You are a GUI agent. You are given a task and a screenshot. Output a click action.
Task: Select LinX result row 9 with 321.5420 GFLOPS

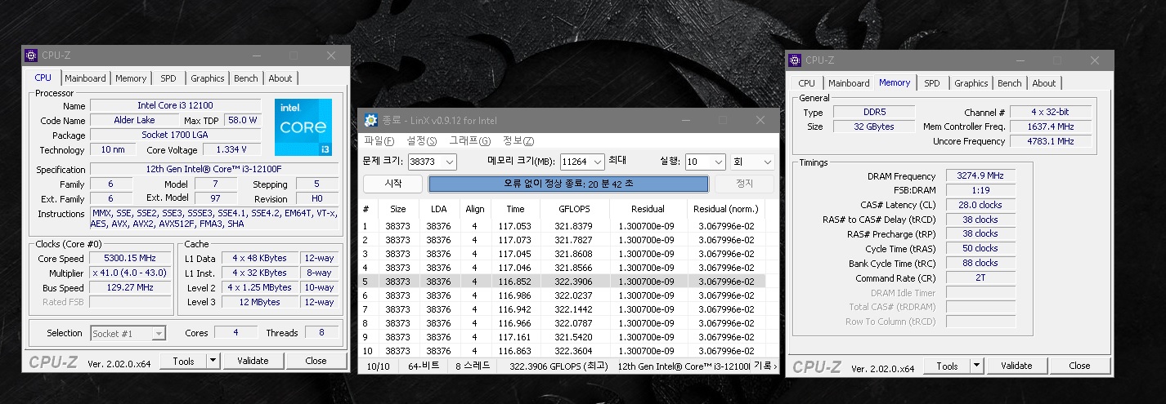(x=563, y=336)
